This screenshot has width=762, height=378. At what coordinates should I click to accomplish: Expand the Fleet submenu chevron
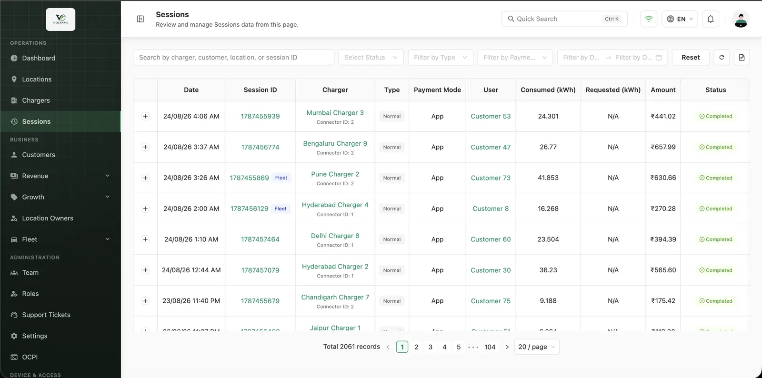point(107,239)
